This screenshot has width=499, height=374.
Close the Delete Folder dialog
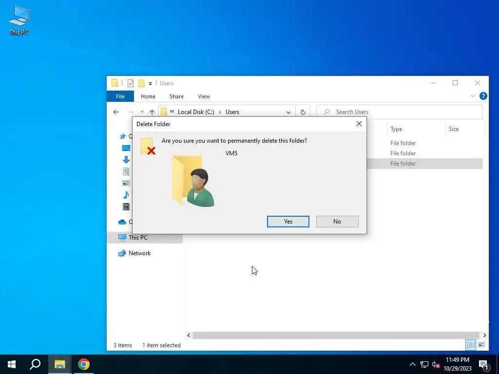pyautogui.click(x=359, y=124)
